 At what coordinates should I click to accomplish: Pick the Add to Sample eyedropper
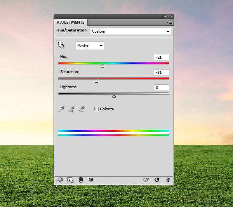click(71, 109)
